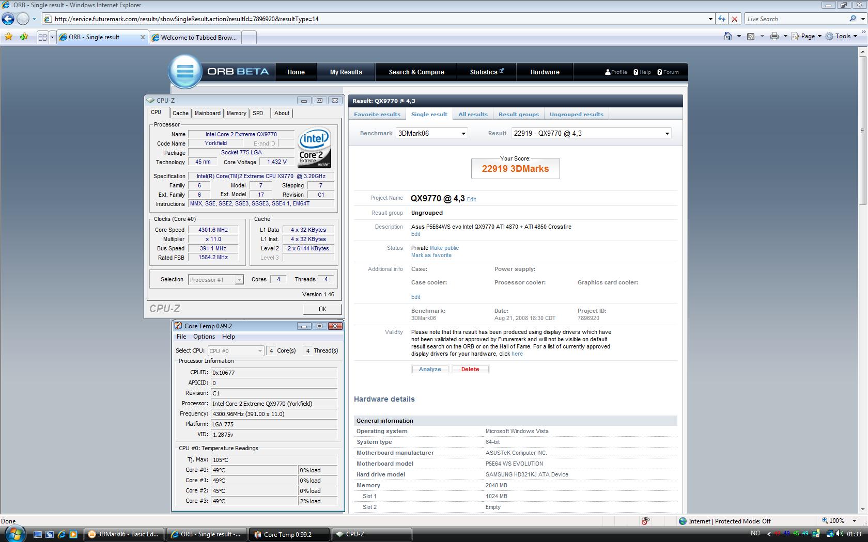Switch to Favorite results tab
This screenshot has width=868, height=542.
[x=377, y=114]
